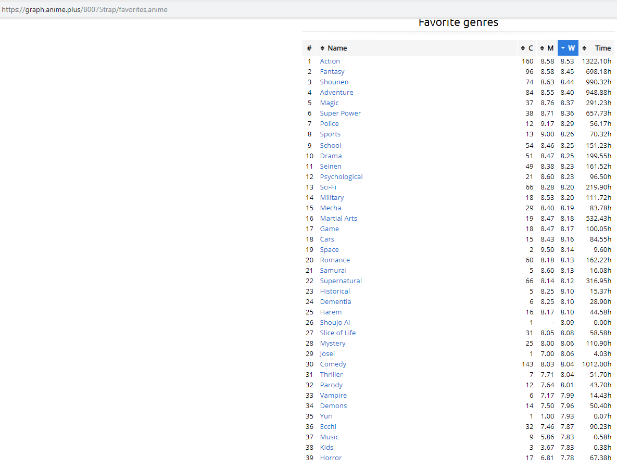Viewport: 617px width, 469px height.
Task: Select the 9.17 mean score for Police
Action: click(547, 124)
